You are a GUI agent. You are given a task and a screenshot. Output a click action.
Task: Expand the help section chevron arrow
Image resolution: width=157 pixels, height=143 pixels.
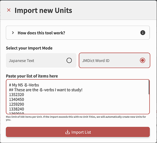pyautogui.click(x=13, y=33)
